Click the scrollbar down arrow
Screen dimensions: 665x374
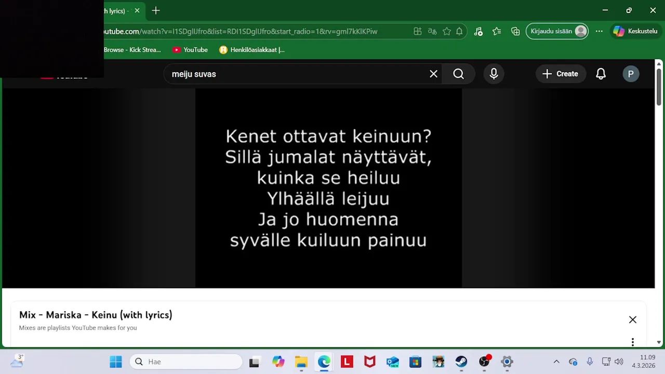pyautogui.click(x=659, y=342)
